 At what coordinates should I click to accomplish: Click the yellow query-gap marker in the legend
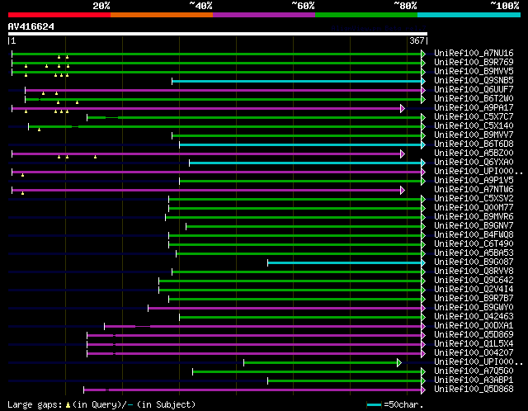[68, 404]
